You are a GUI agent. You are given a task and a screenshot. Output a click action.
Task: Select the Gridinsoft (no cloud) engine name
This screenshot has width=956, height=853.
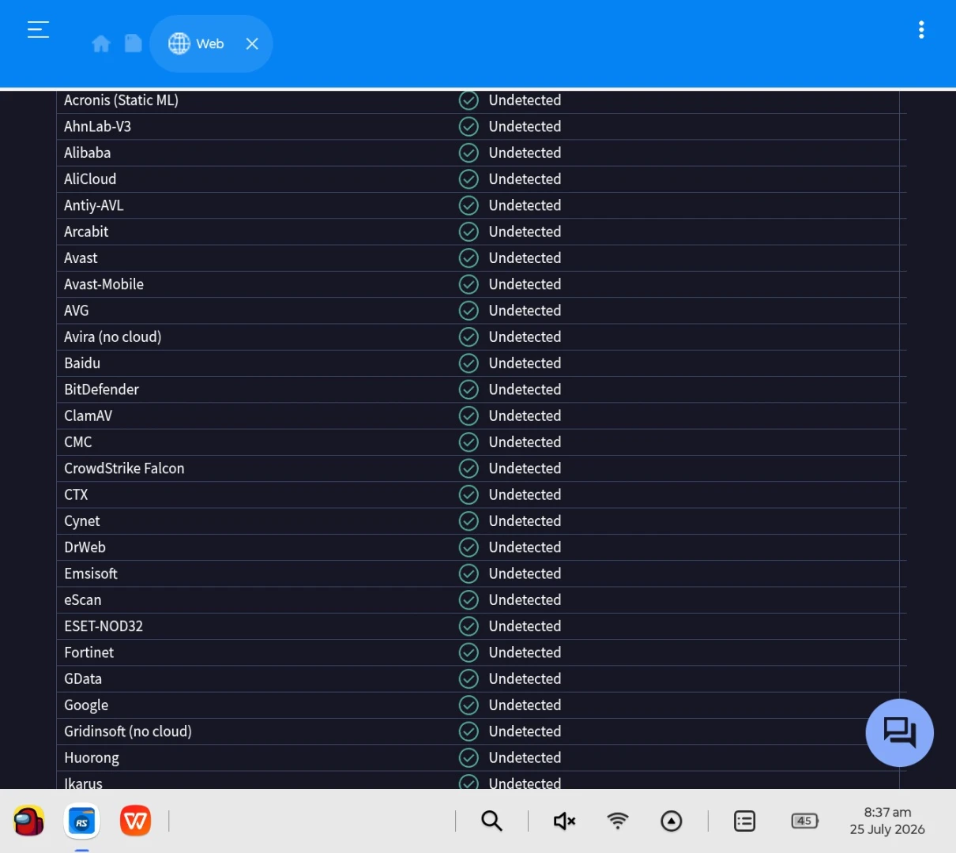[x=127, y=731]
